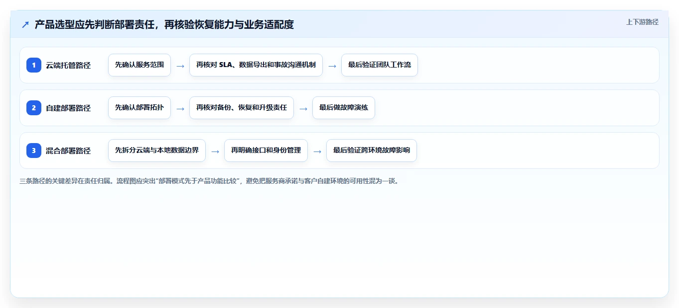Click the 混合部署路径 label

coord(68,151)
